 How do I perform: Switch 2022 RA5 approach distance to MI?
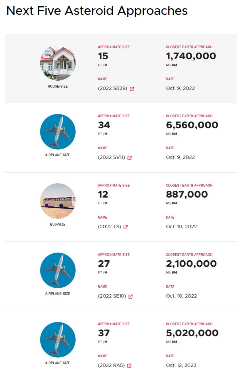[168, 342]
